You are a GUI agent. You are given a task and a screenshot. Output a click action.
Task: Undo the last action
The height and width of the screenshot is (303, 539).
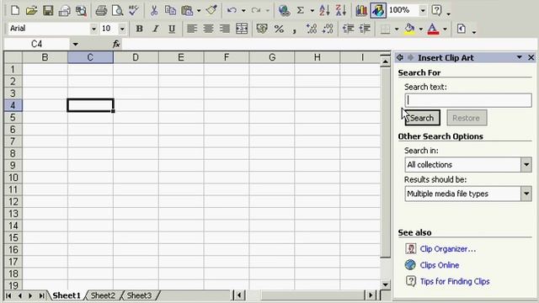232,11
